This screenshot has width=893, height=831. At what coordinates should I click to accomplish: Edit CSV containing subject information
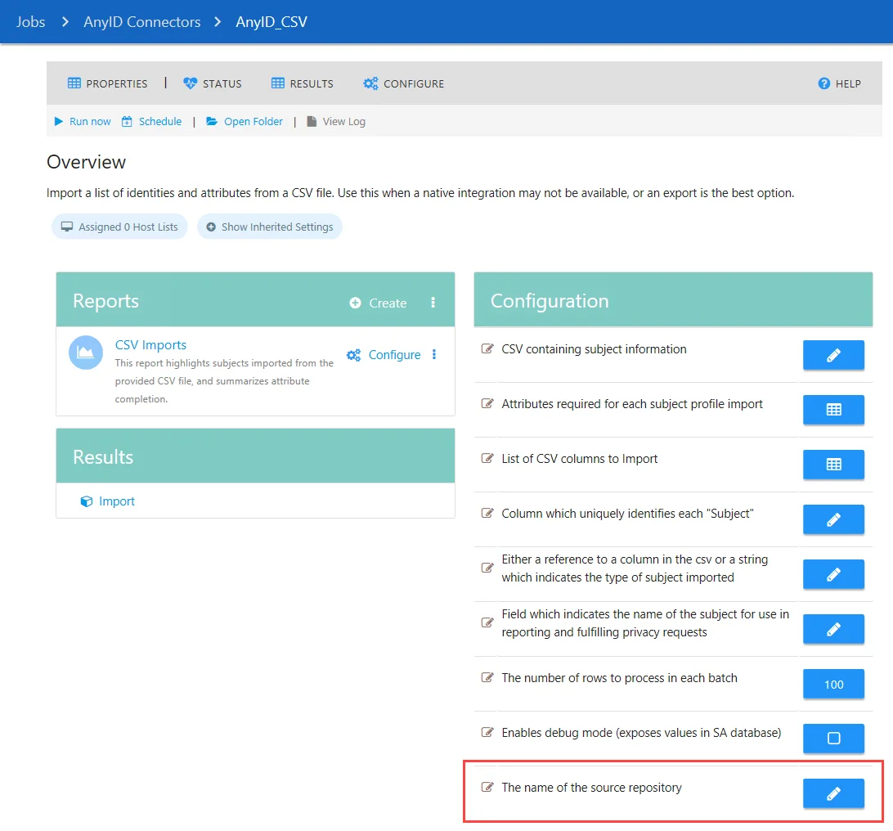click(833, 356)
